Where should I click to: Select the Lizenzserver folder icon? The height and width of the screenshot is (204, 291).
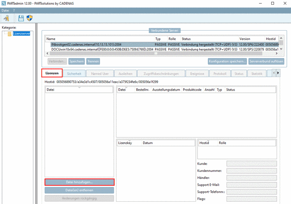pos(10,34)
